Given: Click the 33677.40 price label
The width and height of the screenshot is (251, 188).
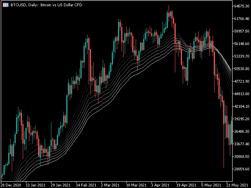Looking at the screenshot, I should point(242,144).
